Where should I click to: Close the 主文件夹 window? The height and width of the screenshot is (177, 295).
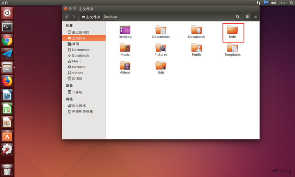point(66,9)
